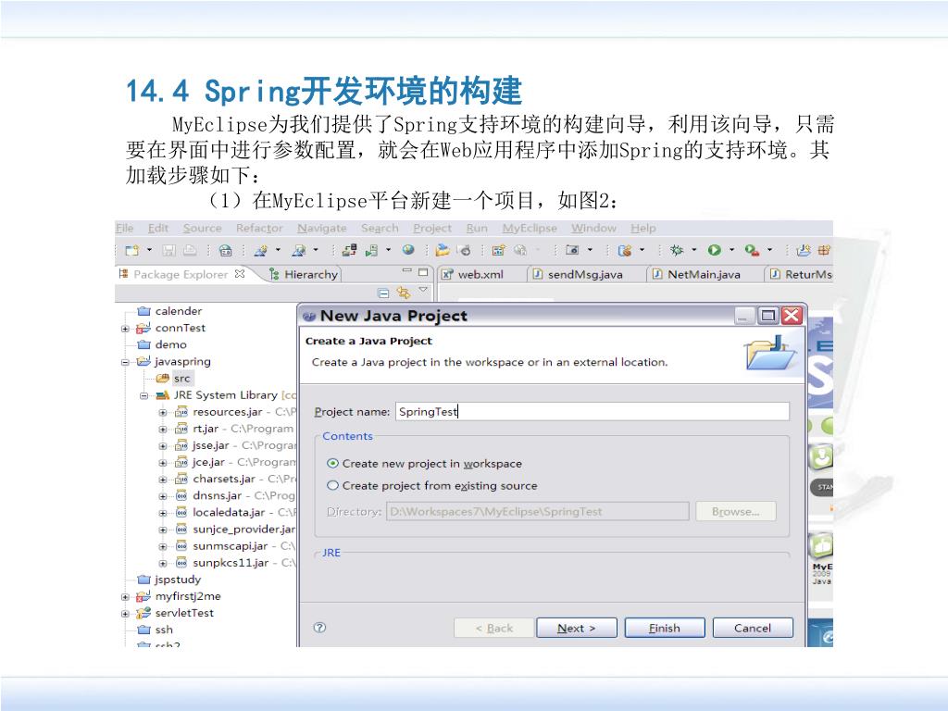Expand the connTest project node
The image size is (948, 711).
(x=125, y=329)
